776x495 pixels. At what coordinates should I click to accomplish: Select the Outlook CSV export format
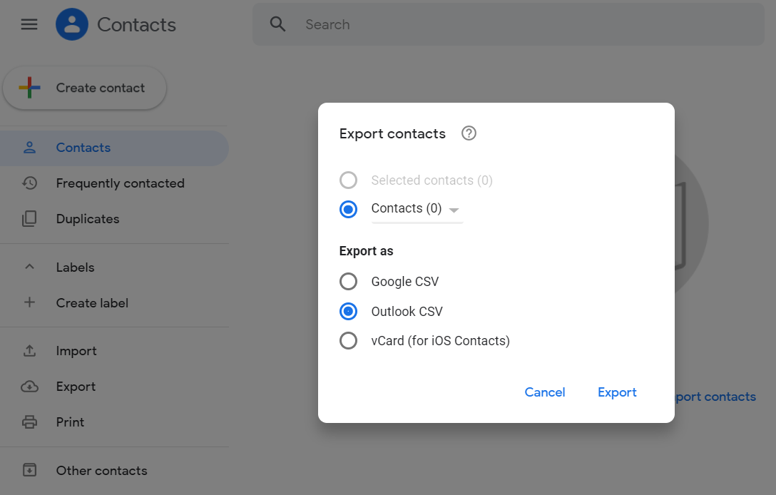tap(348, 312)
